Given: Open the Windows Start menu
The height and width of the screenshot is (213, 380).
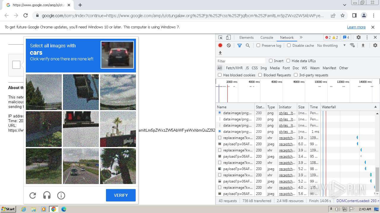Looking at the screenshot, I should coord(8,209).
